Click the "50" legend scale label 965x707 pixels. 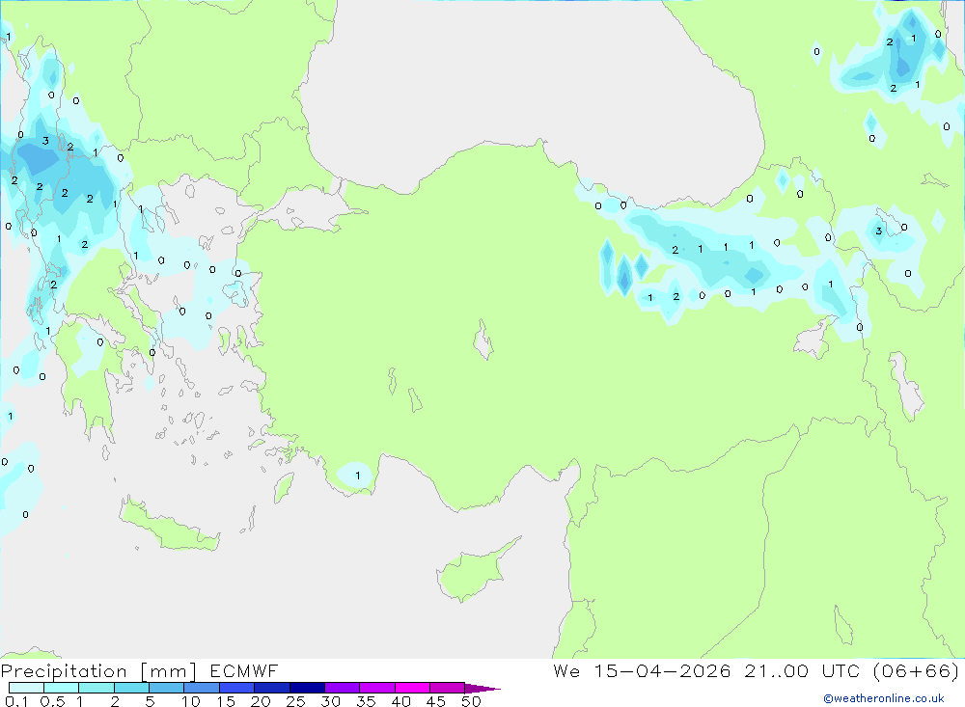click(x=471, y=701)
